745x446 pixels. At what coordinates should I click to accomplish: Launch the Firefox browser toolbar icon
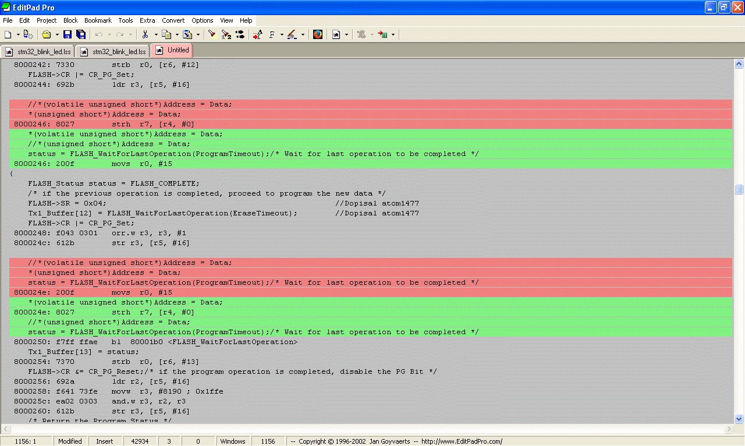tap(318, 35)
